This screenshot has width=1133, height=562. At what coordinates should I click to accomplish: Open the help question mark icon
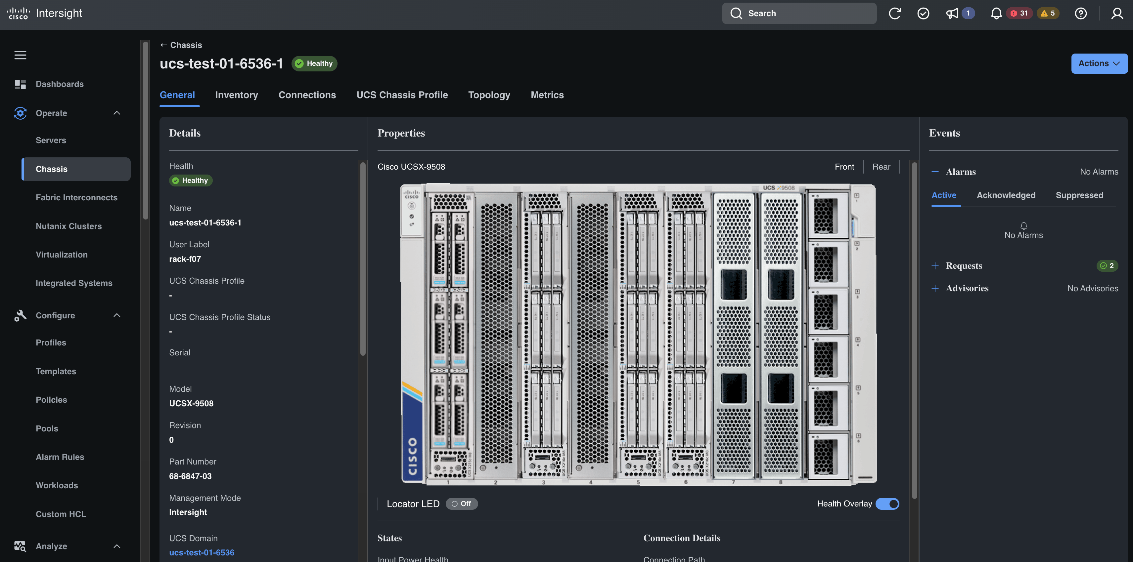1081,13
